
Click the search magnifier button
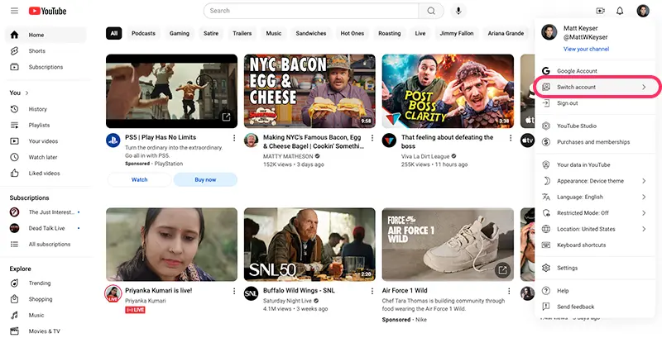[430, 11]
